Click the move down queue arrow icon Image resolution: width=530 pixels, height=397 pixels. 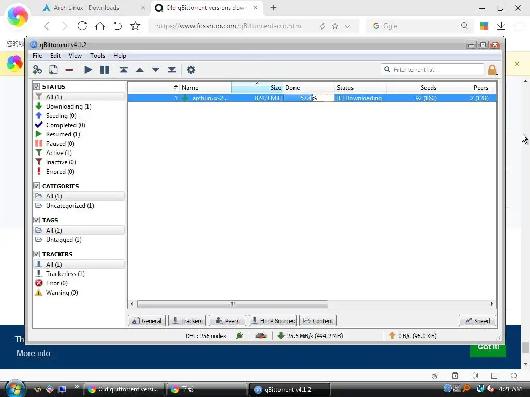[155, 70]
